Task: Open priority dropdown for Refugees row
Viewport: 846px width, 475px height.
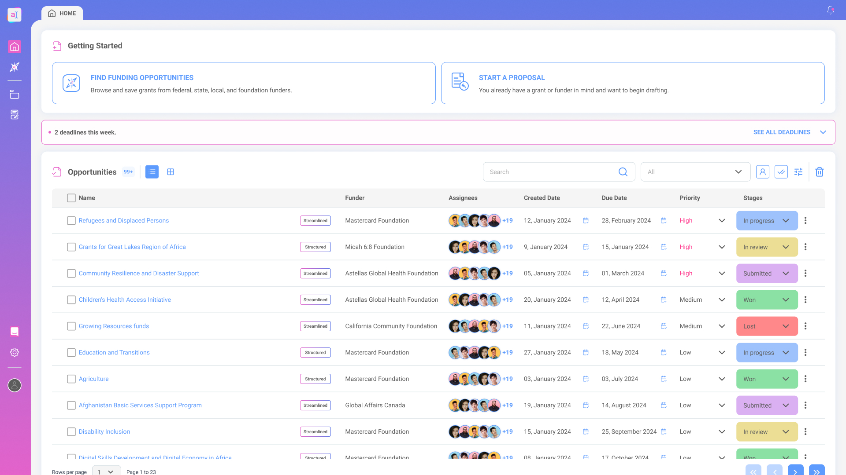Action: [x=722, y=220]
